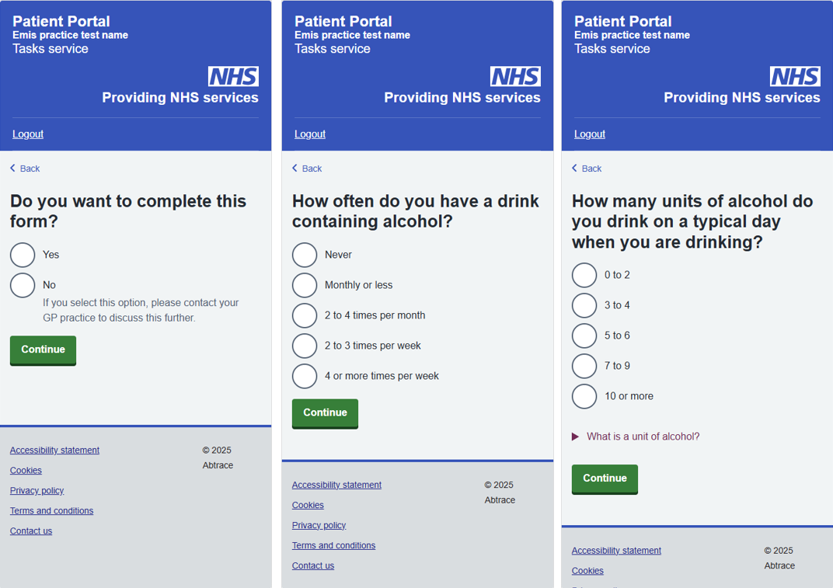This screenshot has width=833, height=588.
Task: Go back from the 'complete this form' question
Action: [25, 169]
